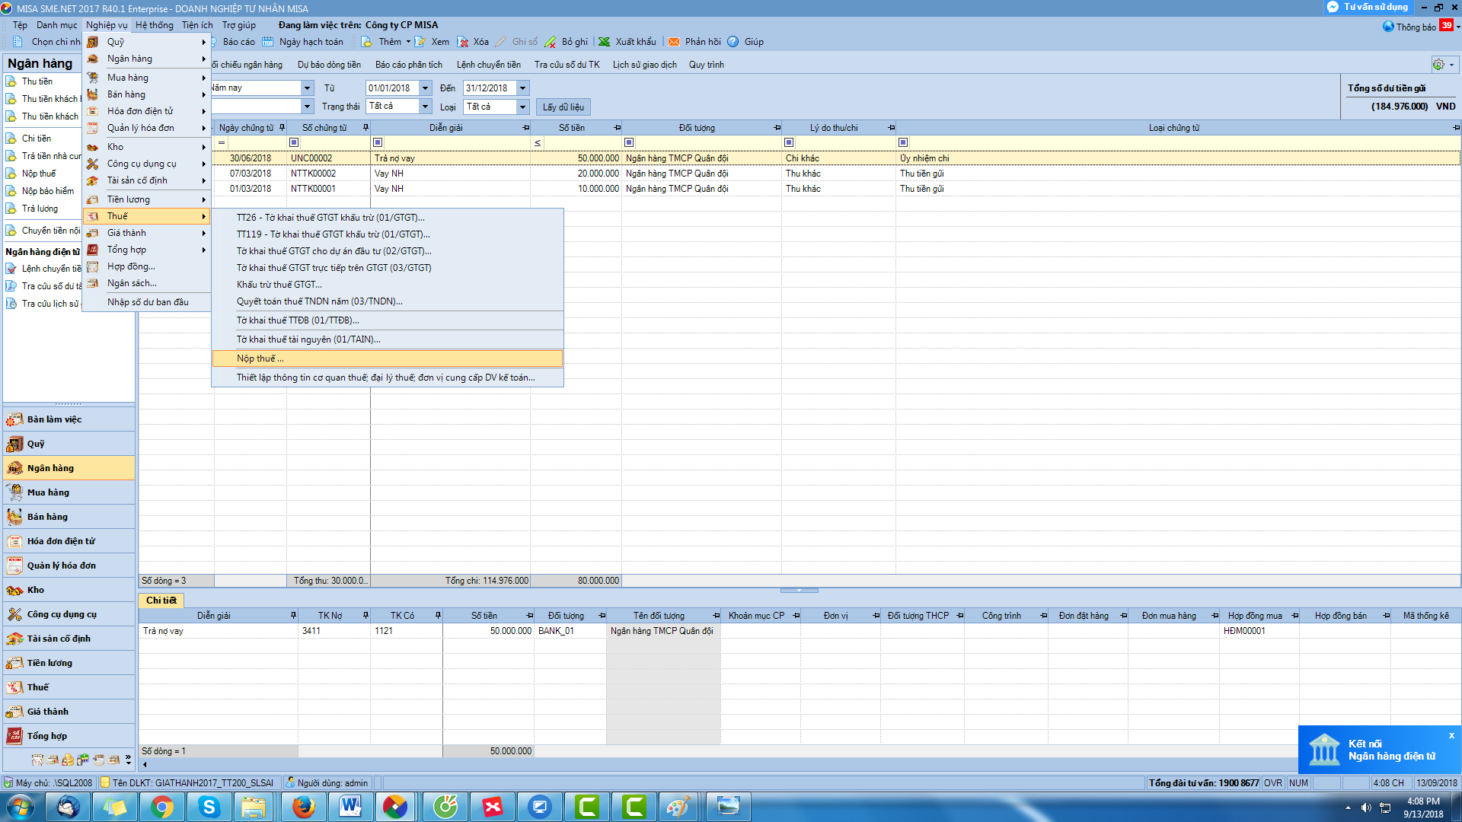This screenshot has width=1462, height=822.
Task: Toggle the NUM indicator in status bar
Action: pyautogui.click(x=1298, y=783)
